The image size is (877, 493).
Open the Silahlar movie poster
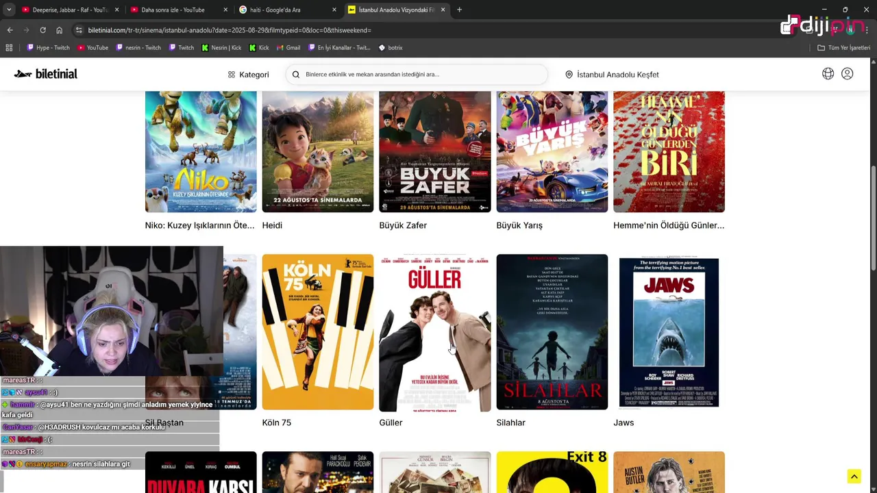(x=552, y=332)
